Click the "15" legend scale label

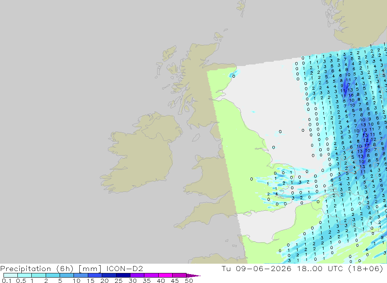(90, 281)
